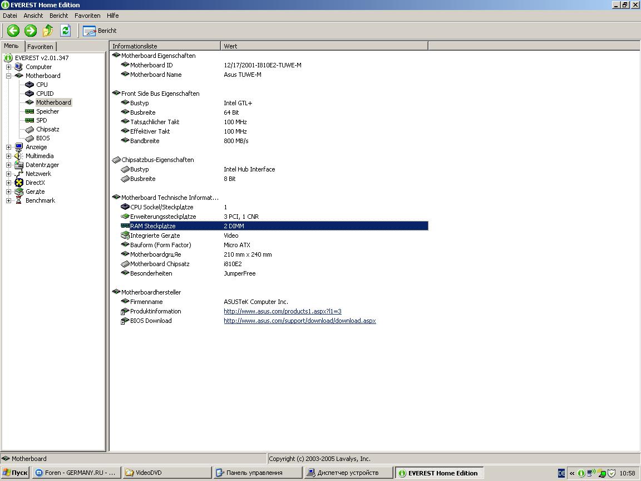Expand the DirectX tree node
Viewport: 641px width, 481px height.
click(x=8, y=183)
